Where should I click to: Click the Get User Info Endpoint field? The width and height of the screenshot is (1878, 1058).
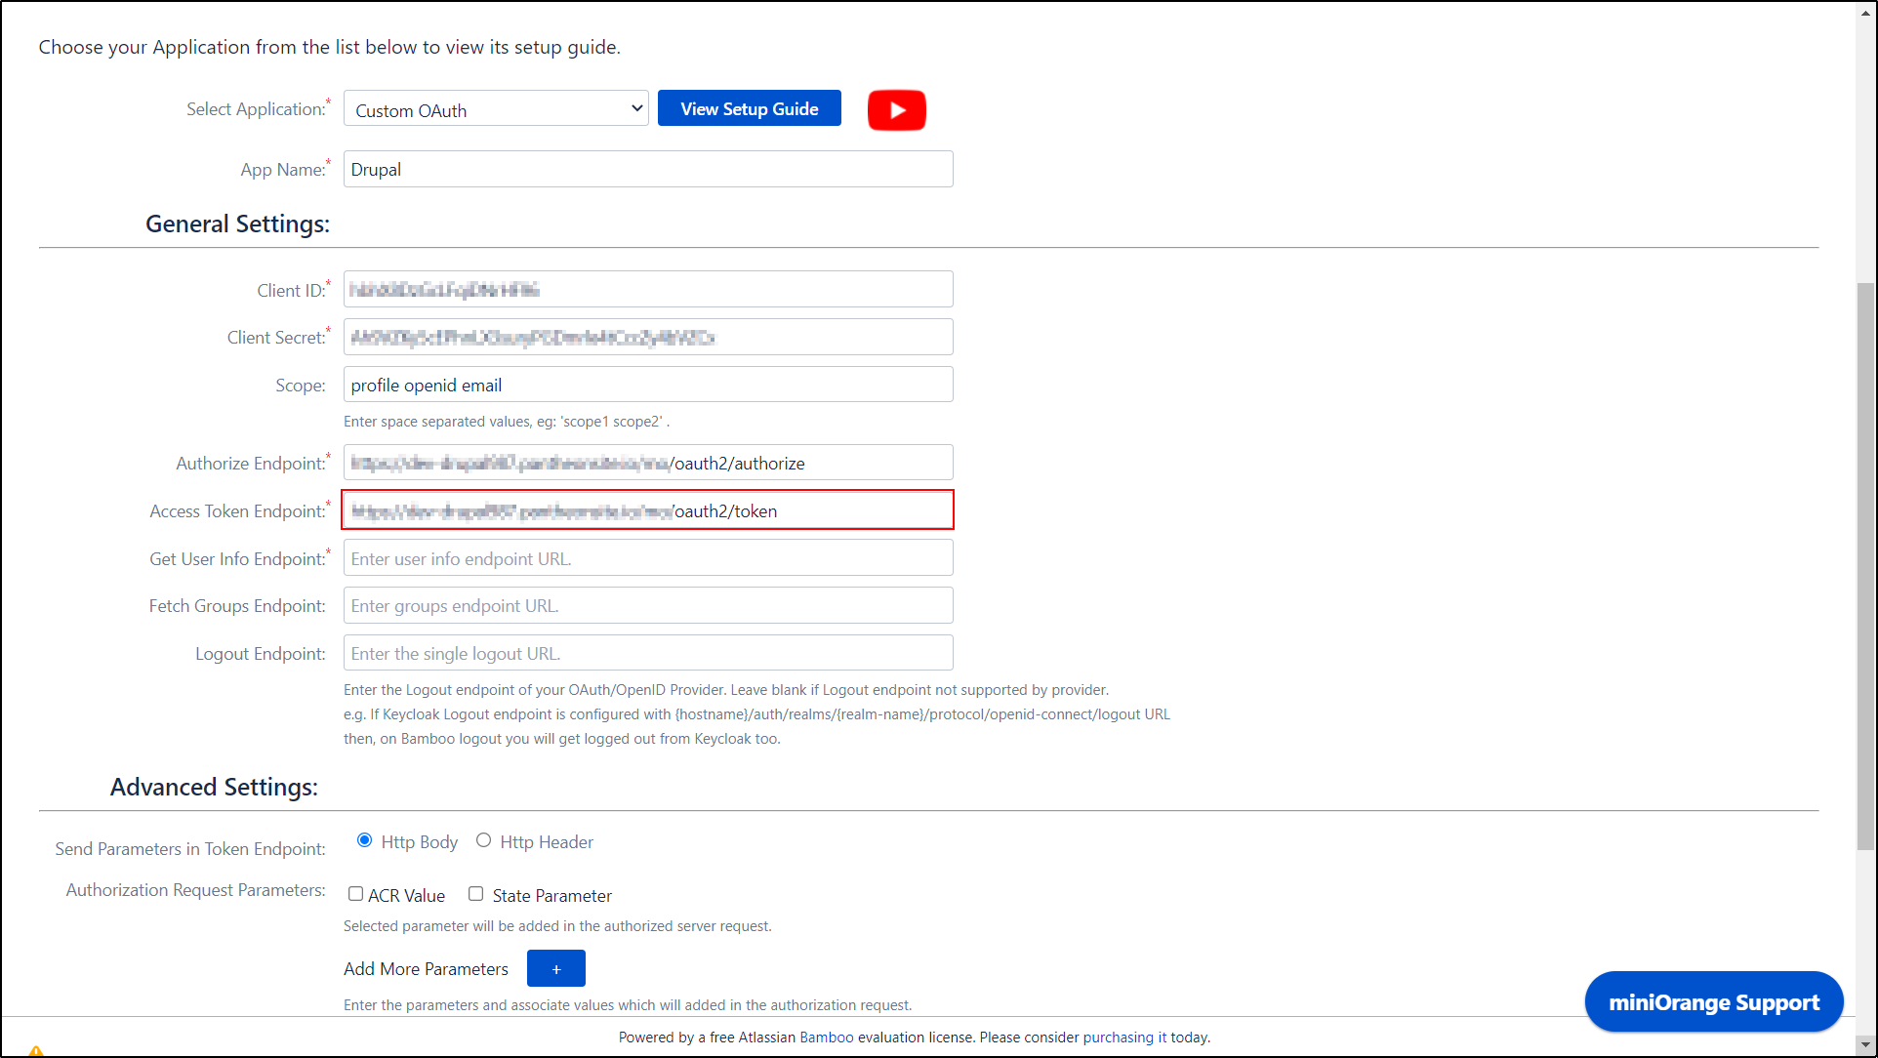click(x=647, y=558)
